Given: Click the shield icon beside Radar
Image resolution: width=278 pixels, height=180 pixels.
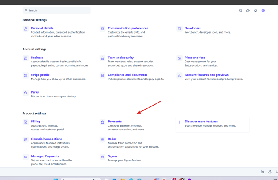Looking at the screenshot, I should coord(102,139).
